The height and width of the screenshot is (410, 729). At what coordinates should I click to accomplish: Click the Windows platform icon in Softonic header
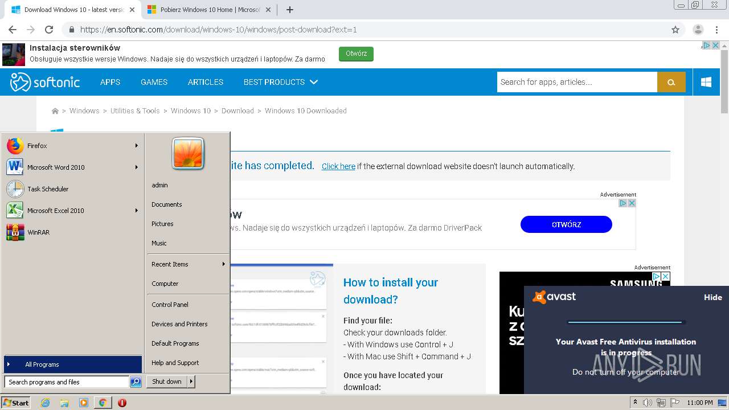(x=706, y=82)
